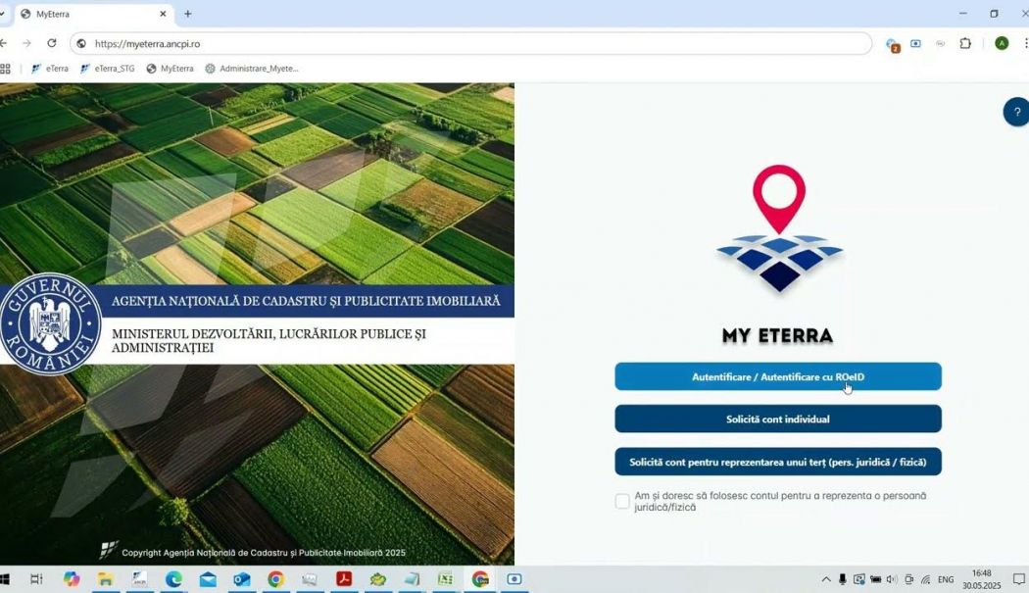Select the MyEterra browser tab
The width and height of the screenshot is (1029, 593).
click(94, 14)
